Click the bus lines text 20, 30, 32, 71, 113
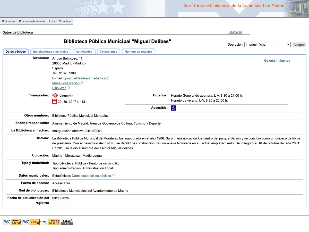Viewport: 309px width, 232px height. 71,102
